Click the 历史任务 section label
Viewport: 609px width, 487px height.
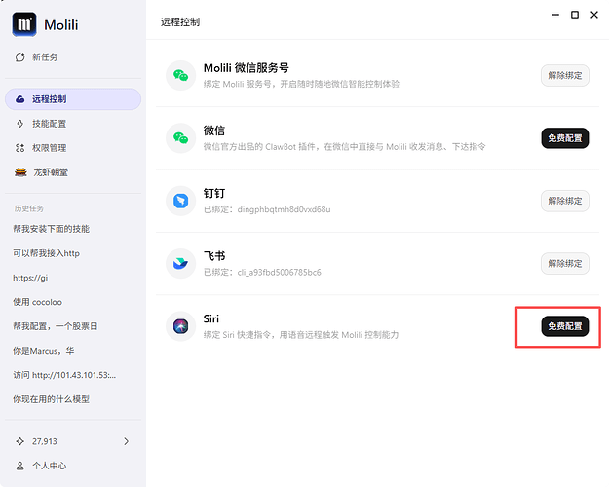[x=28, y=208]
